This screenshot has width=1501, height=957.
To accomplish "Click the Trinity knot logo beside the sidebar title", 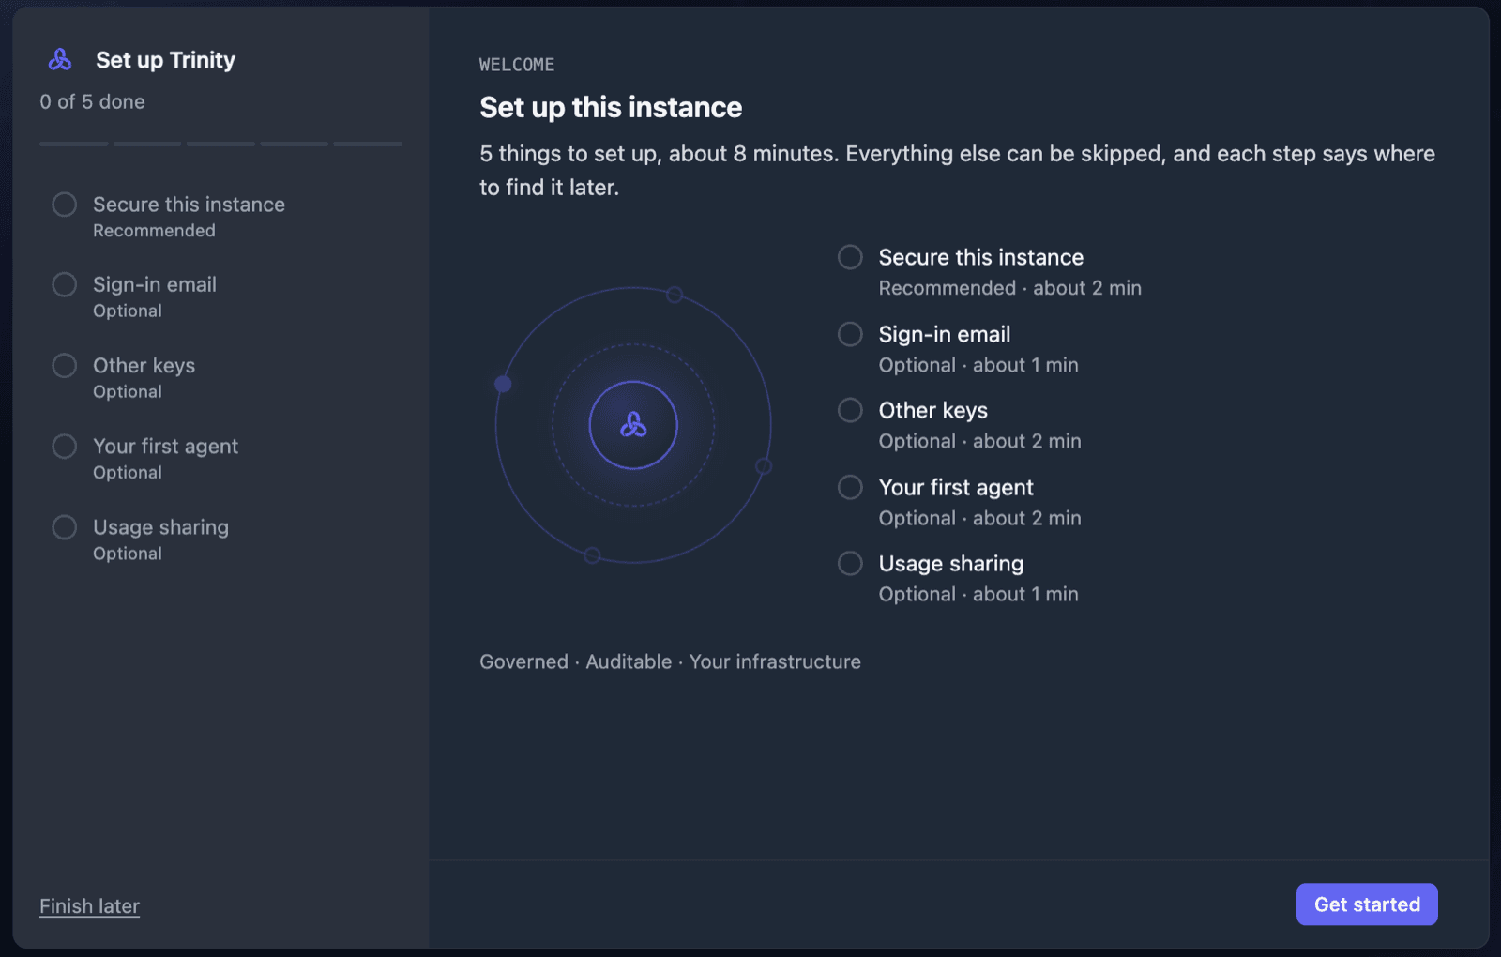I will click(60, 60).
